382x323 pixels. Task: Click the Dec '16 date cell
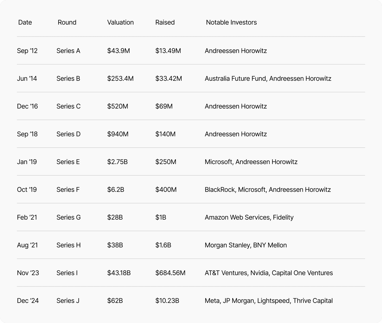[27, 106]
